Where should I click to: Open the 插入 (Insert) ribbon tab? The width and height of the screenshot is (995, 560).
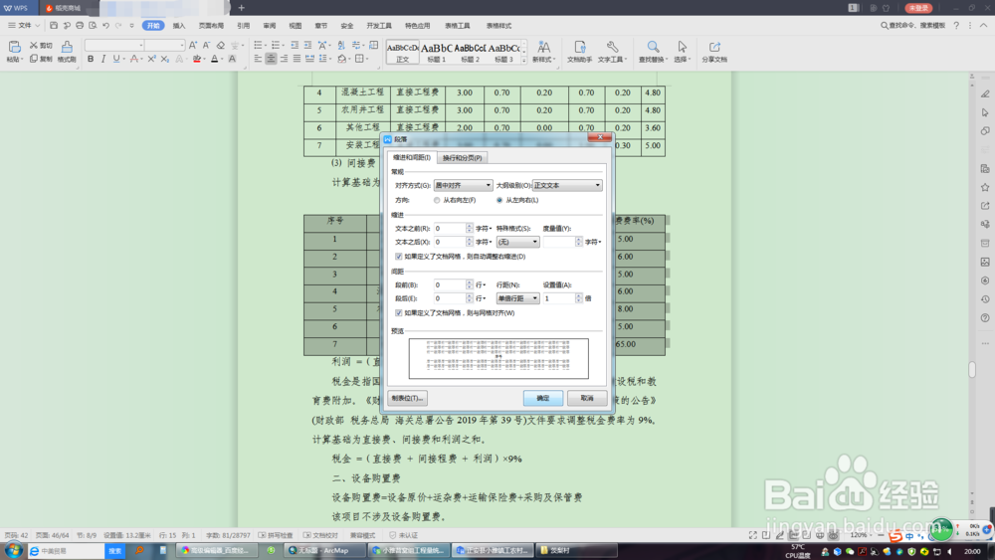[x=179, y=26]
